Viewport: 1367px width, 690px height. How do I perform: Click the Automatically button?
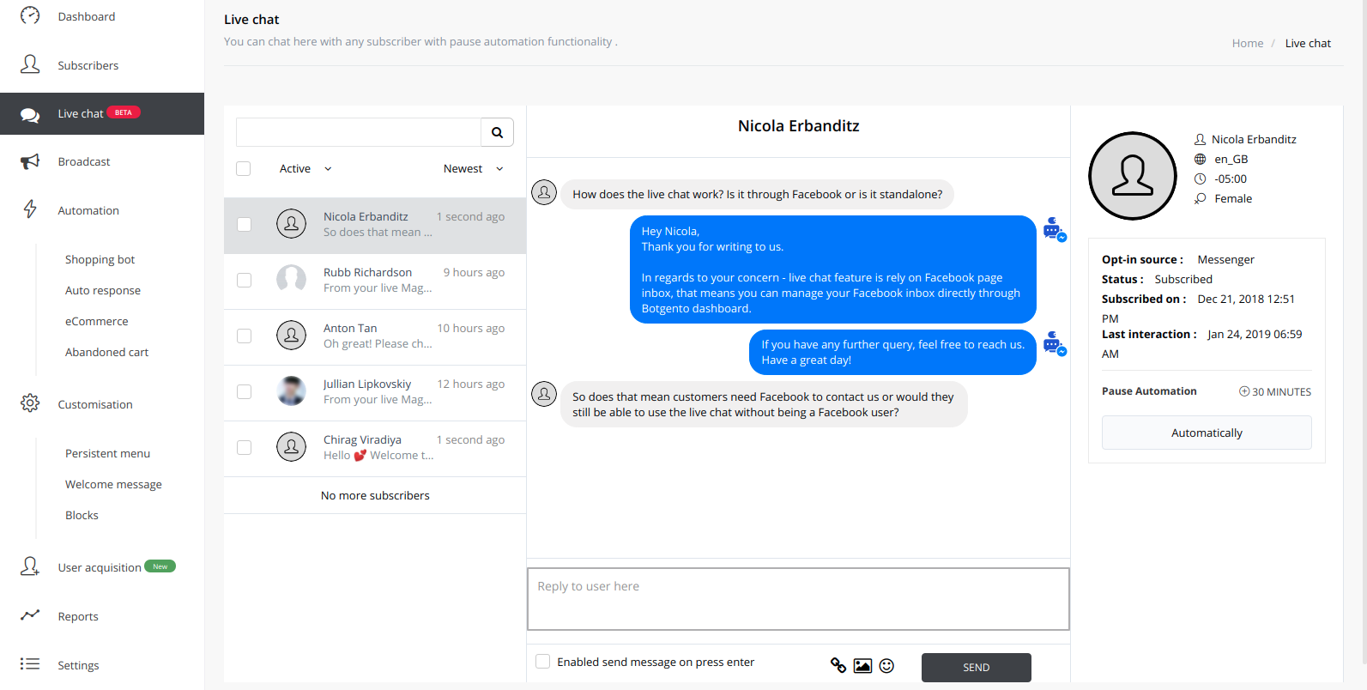[x=1207, y=433]
